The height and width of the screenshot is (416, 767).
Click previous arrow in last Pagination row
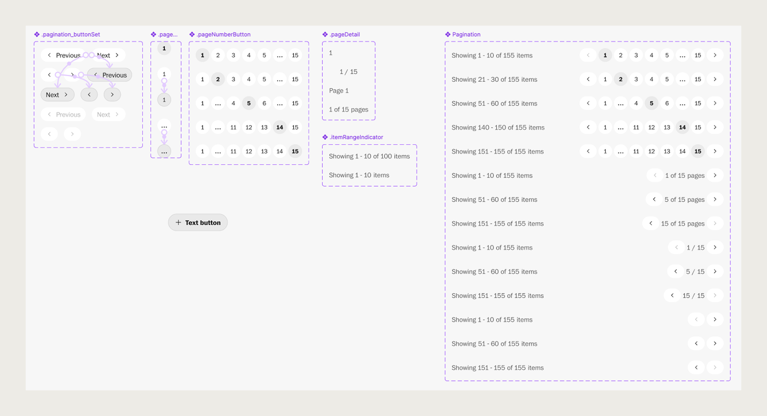point(696,368)
